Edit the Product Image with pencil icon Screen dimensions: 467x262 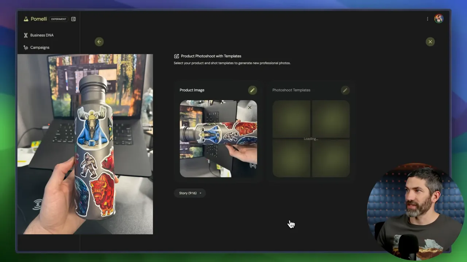(252, 90)
